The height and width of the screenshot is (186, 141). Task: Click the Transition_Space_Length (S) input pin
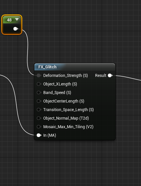[x=39, y=110]
